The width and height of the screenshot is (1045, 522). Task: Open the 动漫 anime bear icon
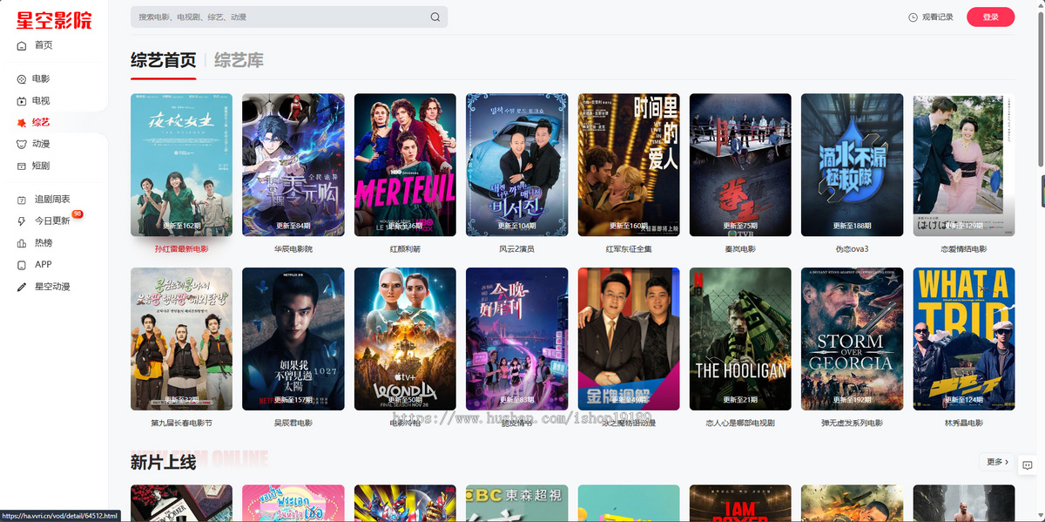coord(22,144)
